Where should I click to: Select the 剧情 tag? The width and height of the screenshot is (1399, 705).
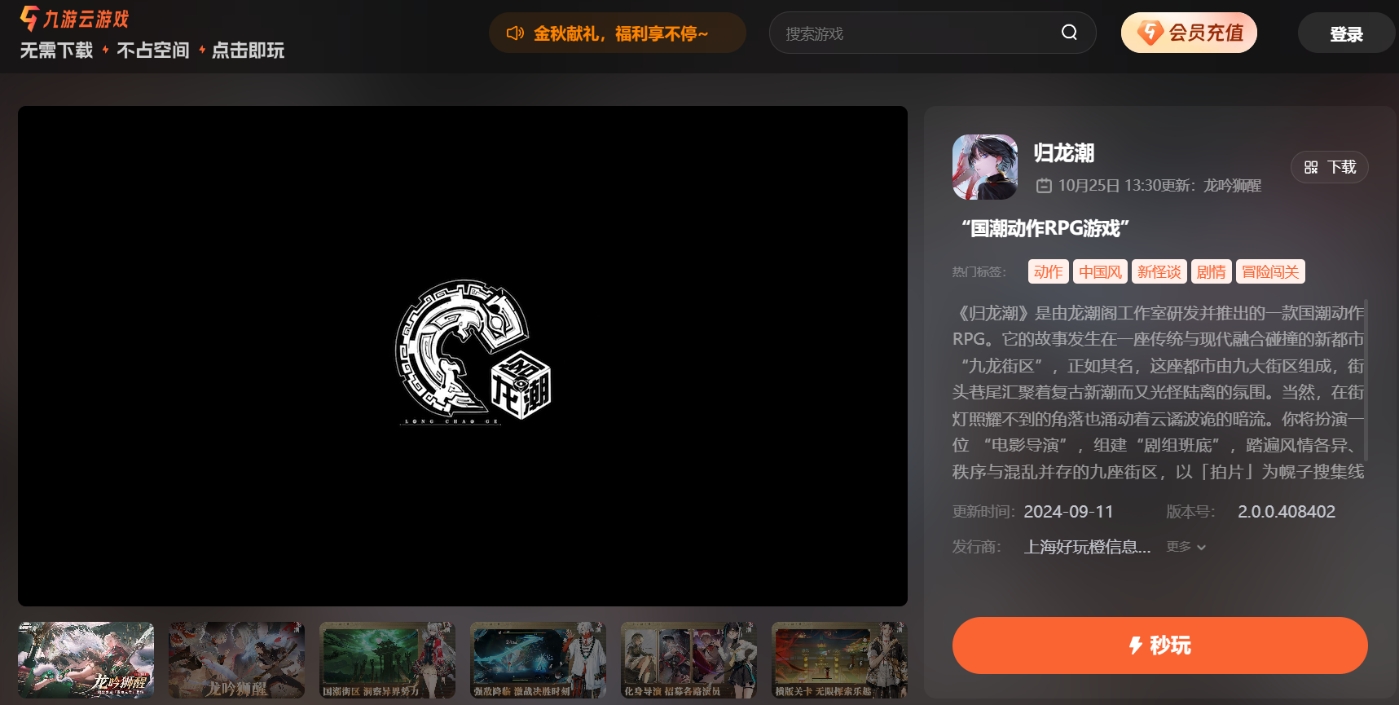click(1211, 271)
